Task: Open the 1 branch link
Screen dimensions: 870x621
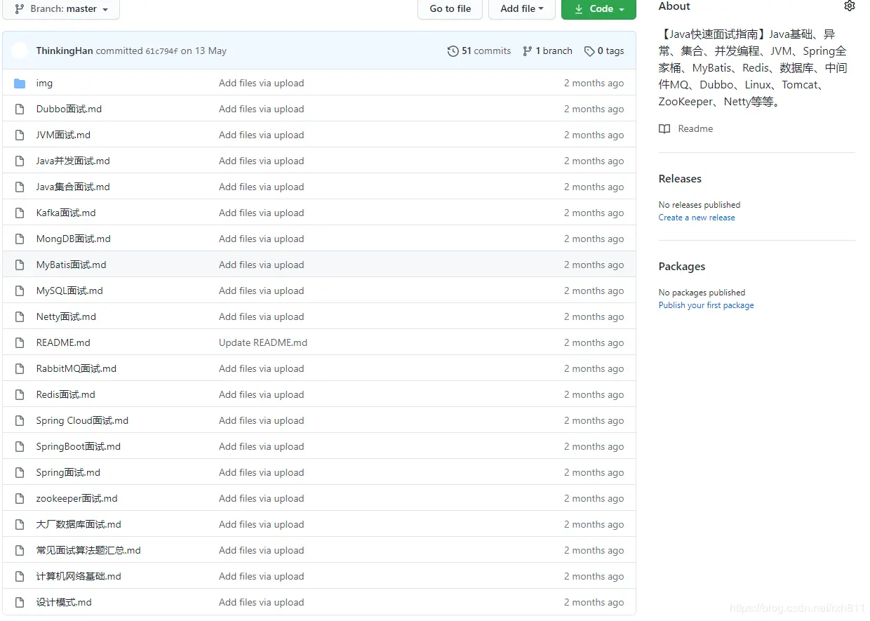Action: [x=547, y=51]
